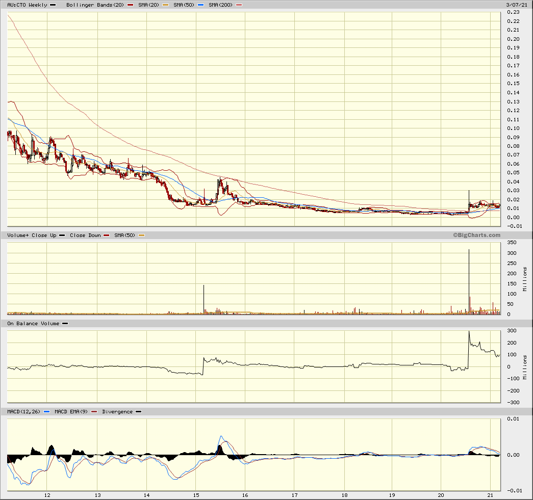Click the 350 volume axis value
Viewport: 533px width, 500px height.
tap(512, 243)
